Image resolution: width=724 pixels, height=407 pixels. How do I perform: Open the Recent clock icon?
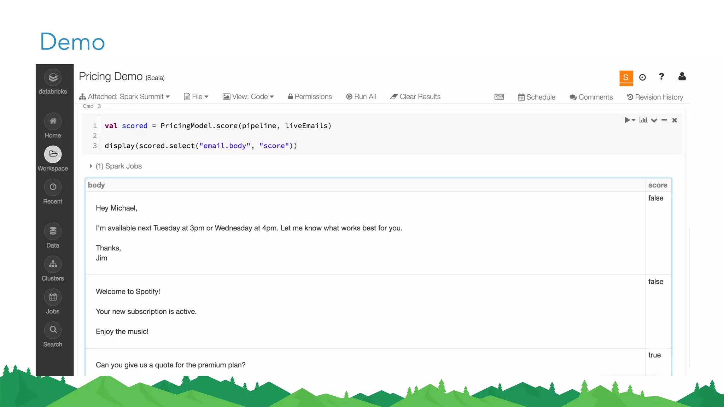click(x=53, y=187)
